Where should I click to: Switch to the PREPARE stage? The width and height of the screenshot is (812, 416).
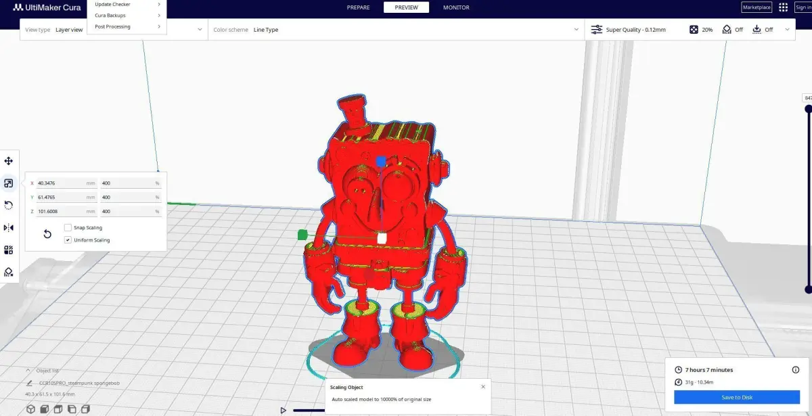click(358, 7)
